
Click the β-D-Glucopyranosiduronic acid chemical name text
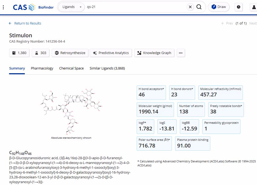tap(70, 170)
